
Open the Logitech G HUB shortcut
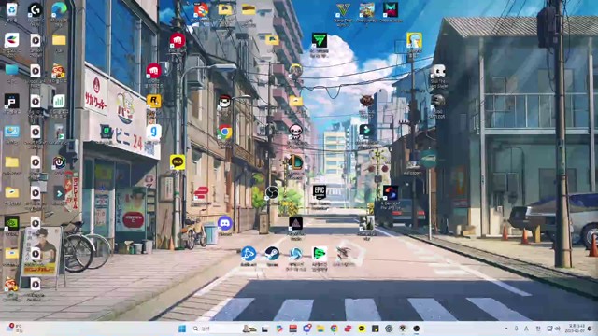point(36,9)
